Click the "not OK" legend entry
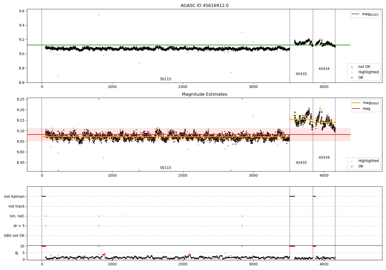 click(364, 67)
